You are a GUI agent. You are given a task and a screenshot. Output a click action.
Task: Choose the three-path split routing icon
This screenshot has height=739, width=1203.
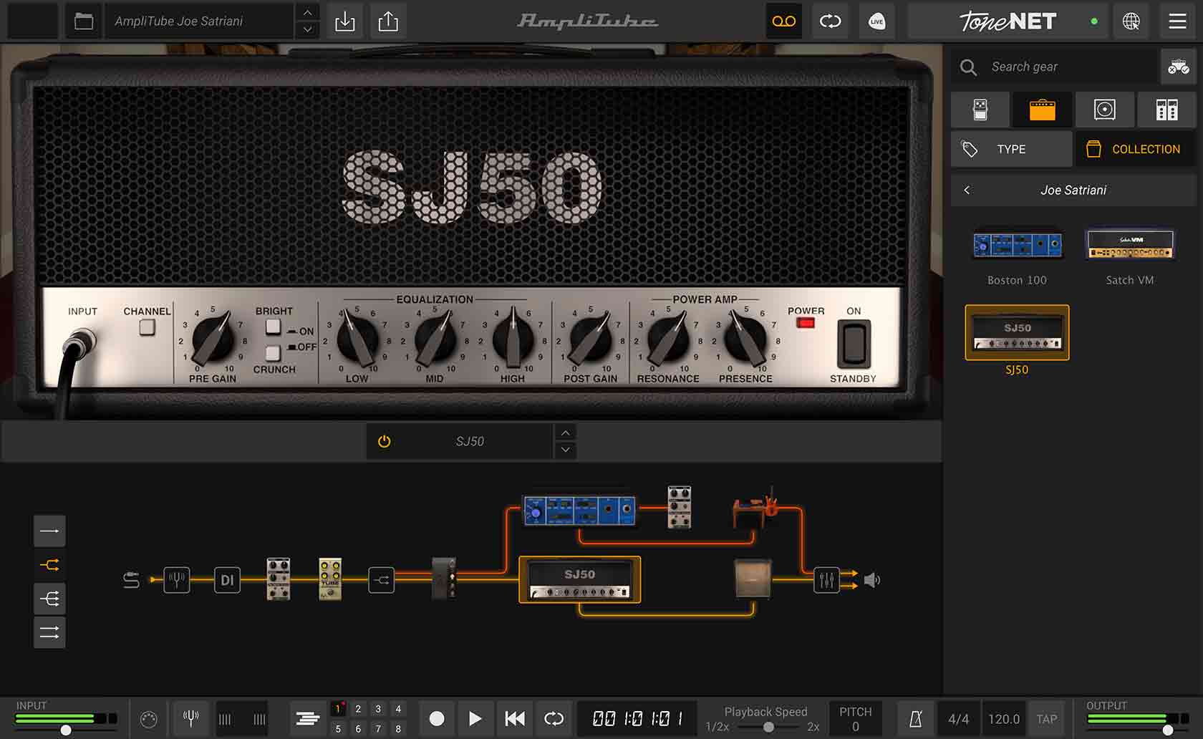pyautogui.click(x=49, y=599)
